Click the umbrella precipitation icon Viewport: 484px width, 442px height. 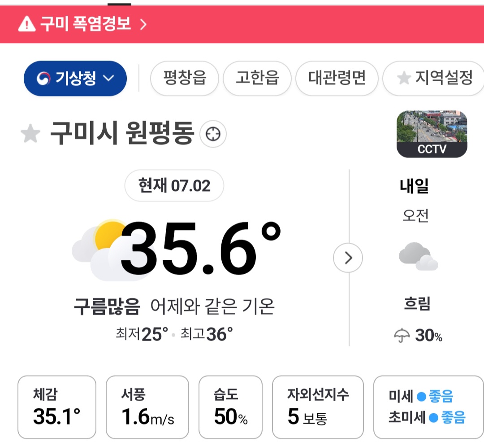[402, 335]
